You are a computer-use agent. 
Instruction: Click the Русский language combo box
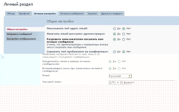[120, 76]
